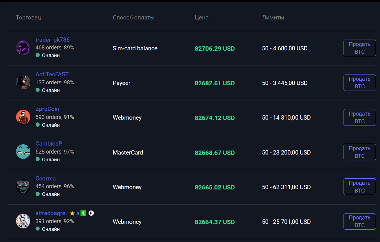Sell BTC to ZproCoin at 82674.12 USD

(x=360, y=117)
